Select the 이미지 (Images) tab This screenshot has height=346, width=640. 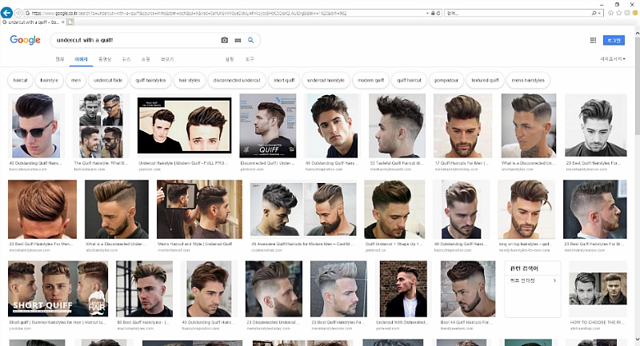pos(82,59)
